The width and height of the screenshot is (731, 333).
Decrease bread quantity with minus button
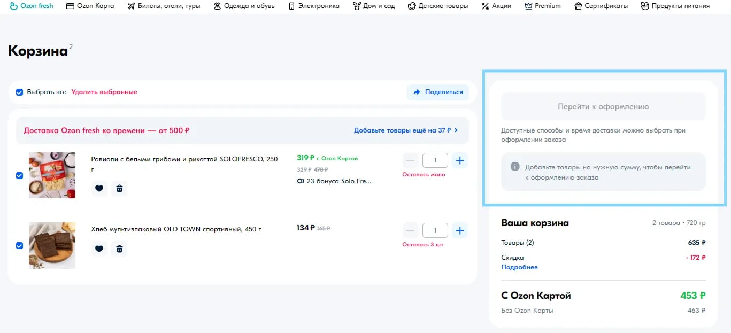[410, 230]
